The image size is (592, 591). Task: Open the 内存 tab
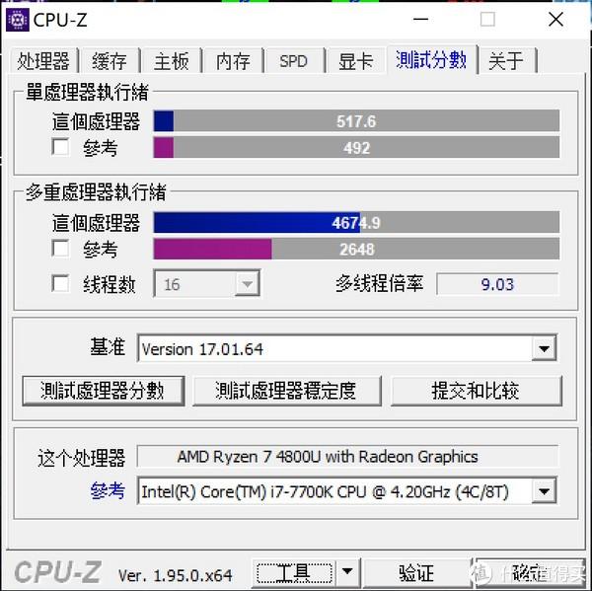(233, 61)
